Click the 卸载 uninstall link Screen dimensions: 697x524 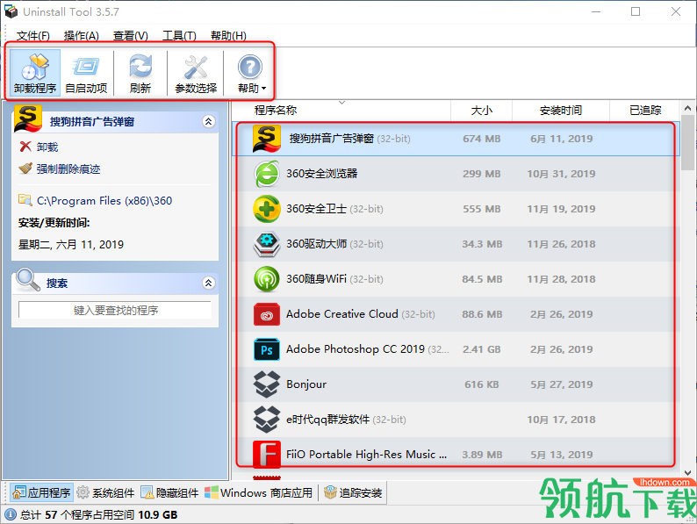[47, 147]
